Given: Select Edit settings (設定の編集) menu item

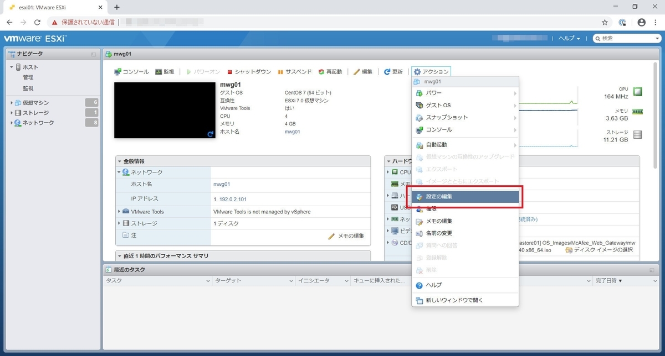Looking at the screenshot, I should click(465, 197).
